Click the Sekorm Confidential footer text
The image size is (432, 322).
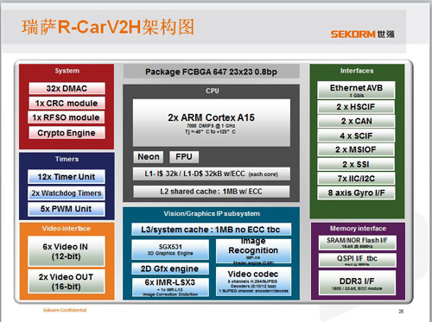pos(65,310)
